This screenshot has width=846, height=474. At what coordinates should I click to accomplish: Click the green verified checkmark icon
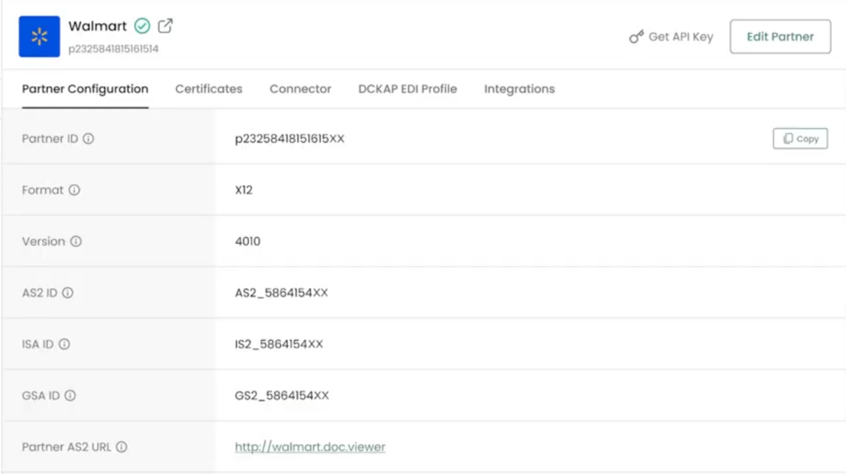142,26
